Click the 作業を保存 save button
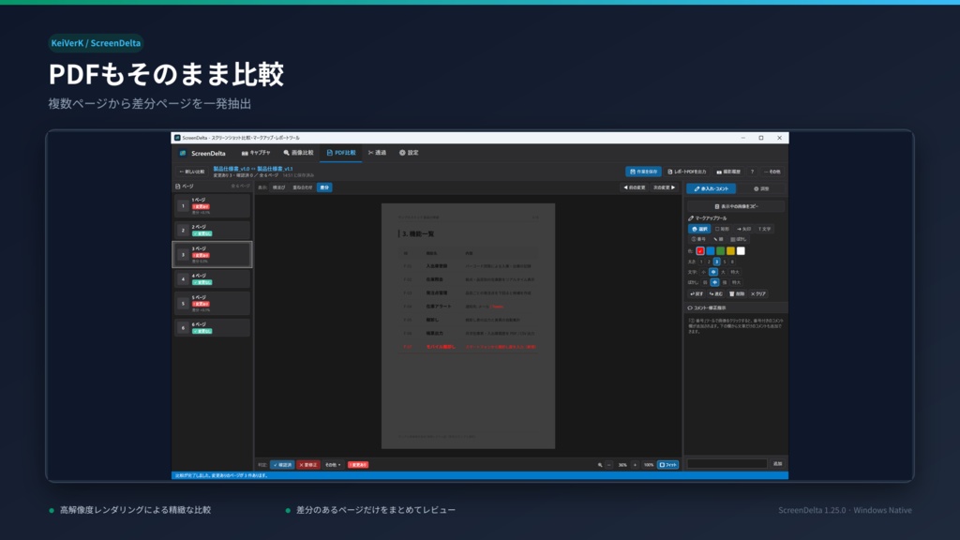The height and width of the screenshot is (540, 960). [643, 172]
